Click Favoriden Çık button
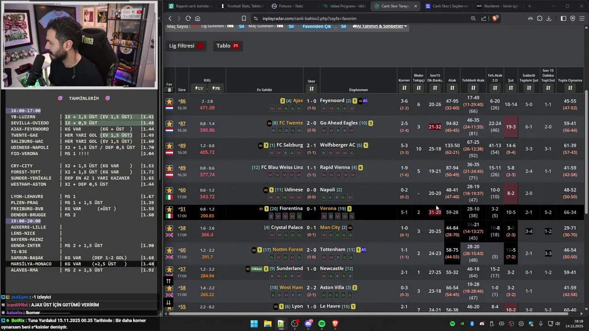 (317, 26)
